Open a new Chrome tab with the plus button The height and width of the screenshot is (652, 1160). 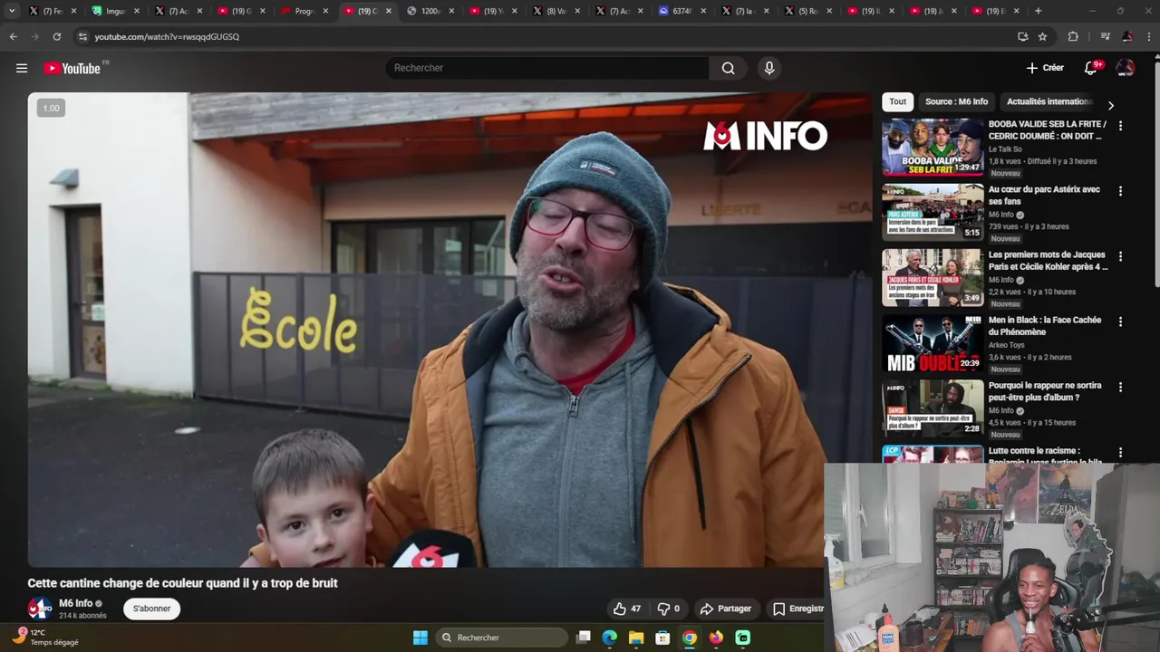[x=1038, y=11]
